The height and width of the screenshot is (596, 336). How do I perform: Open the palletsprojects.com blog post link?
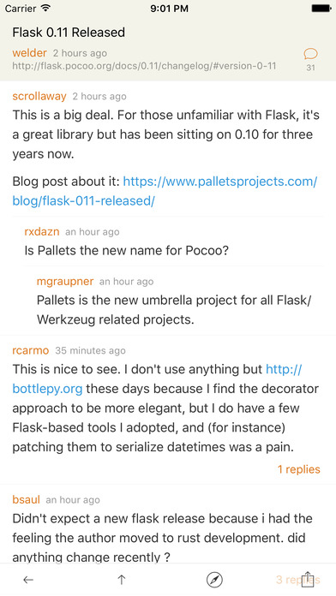(x=165, y=191)
